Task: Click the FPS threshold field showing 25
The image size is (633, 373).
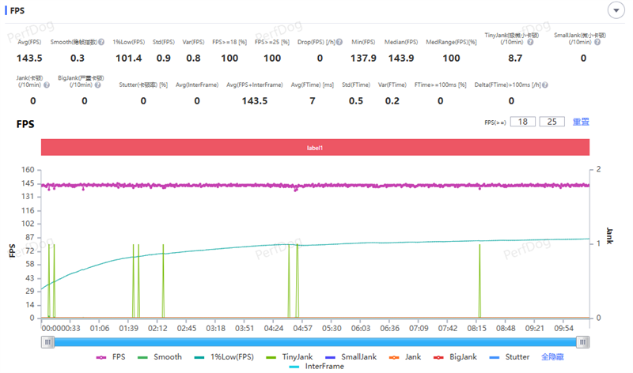Action: (x=552, y=122)
